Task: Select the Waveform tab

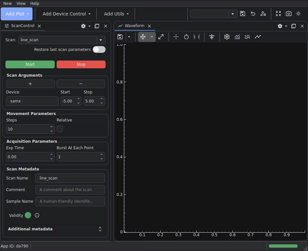Action: point(135,26)
